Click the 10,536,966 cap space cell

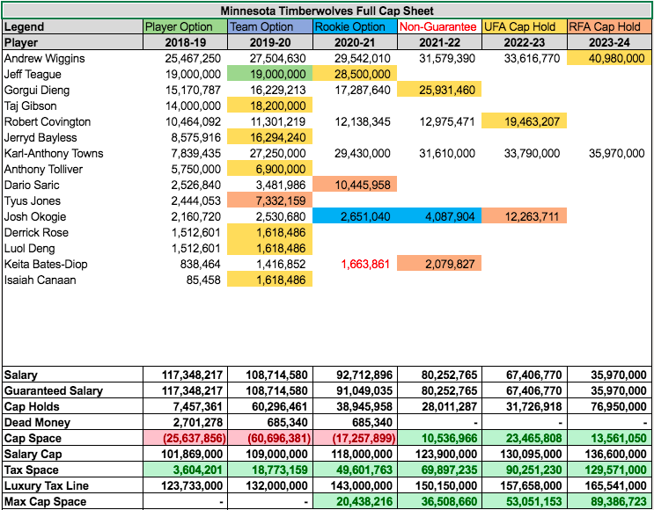tap(439, 438)
